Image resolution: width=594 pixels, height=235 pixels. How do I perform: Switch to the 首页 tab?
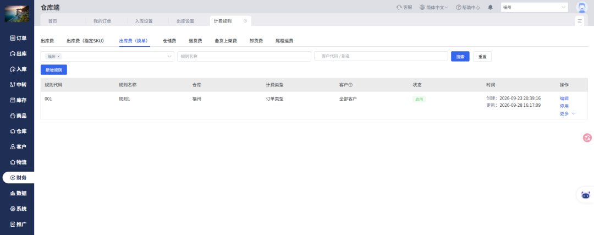click(53, 21)
